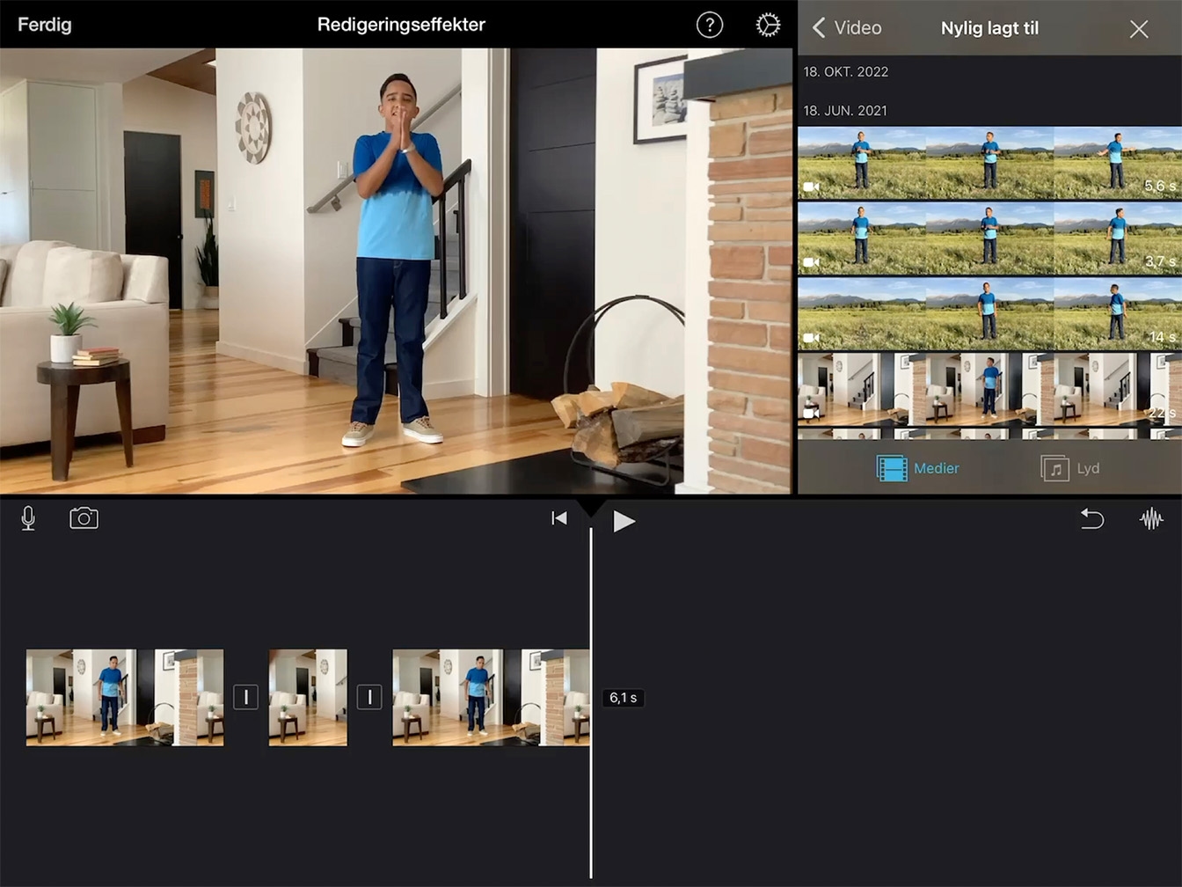Click the Nylig lagt til title

point(989,28)
